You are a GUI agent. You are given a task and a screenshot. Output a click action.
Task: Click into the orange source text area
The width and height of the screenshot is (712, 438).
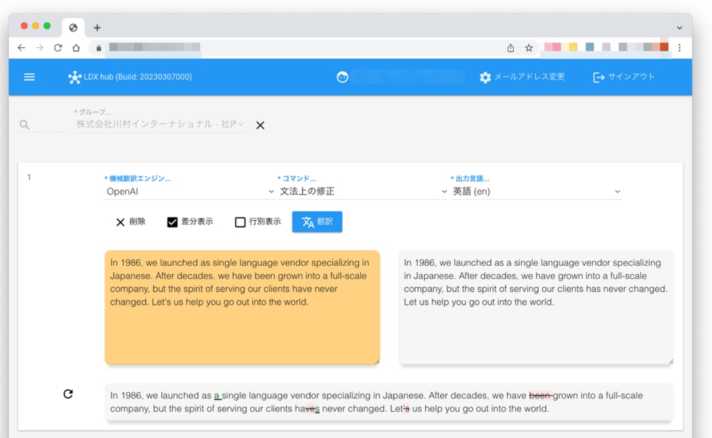(242, 326)
